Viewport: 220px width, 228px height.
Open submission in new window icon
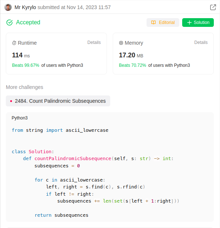(213, 7)
